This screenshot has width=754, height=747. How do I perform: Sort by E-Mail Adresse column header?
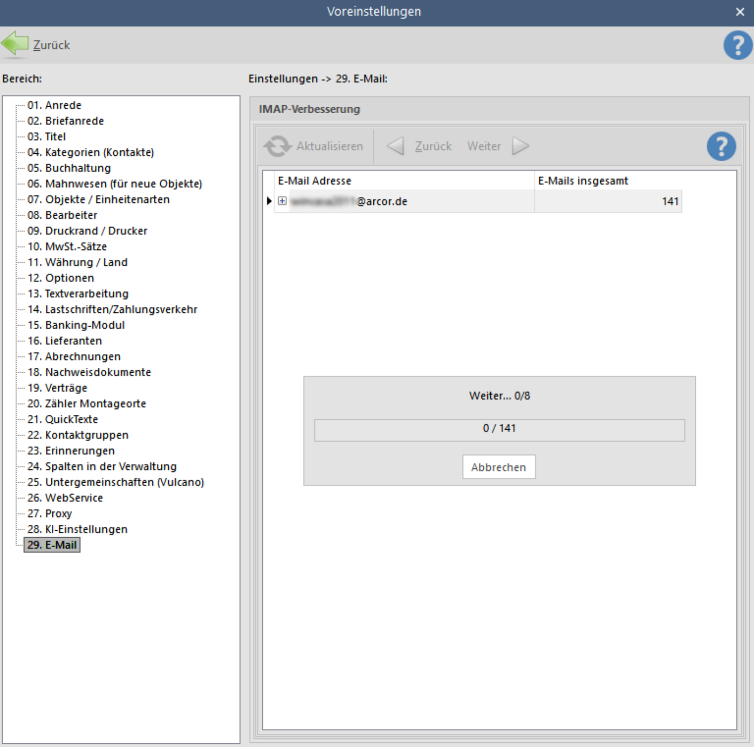[x=405, y=181]
